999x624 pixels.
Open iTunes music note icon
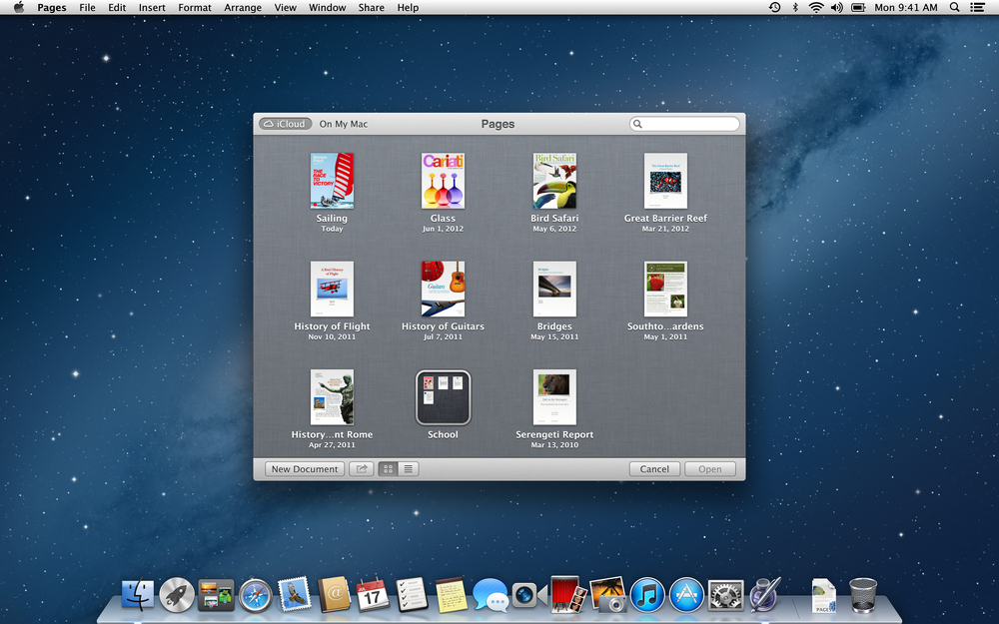pyautogui.click(x=647, y=595)
